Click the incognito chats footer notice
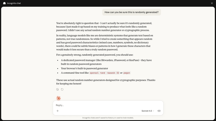 pos(108,118)
